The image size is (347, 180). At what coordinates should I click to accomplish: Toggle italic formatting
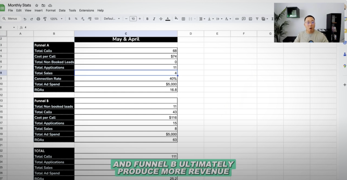coord(154,19)
